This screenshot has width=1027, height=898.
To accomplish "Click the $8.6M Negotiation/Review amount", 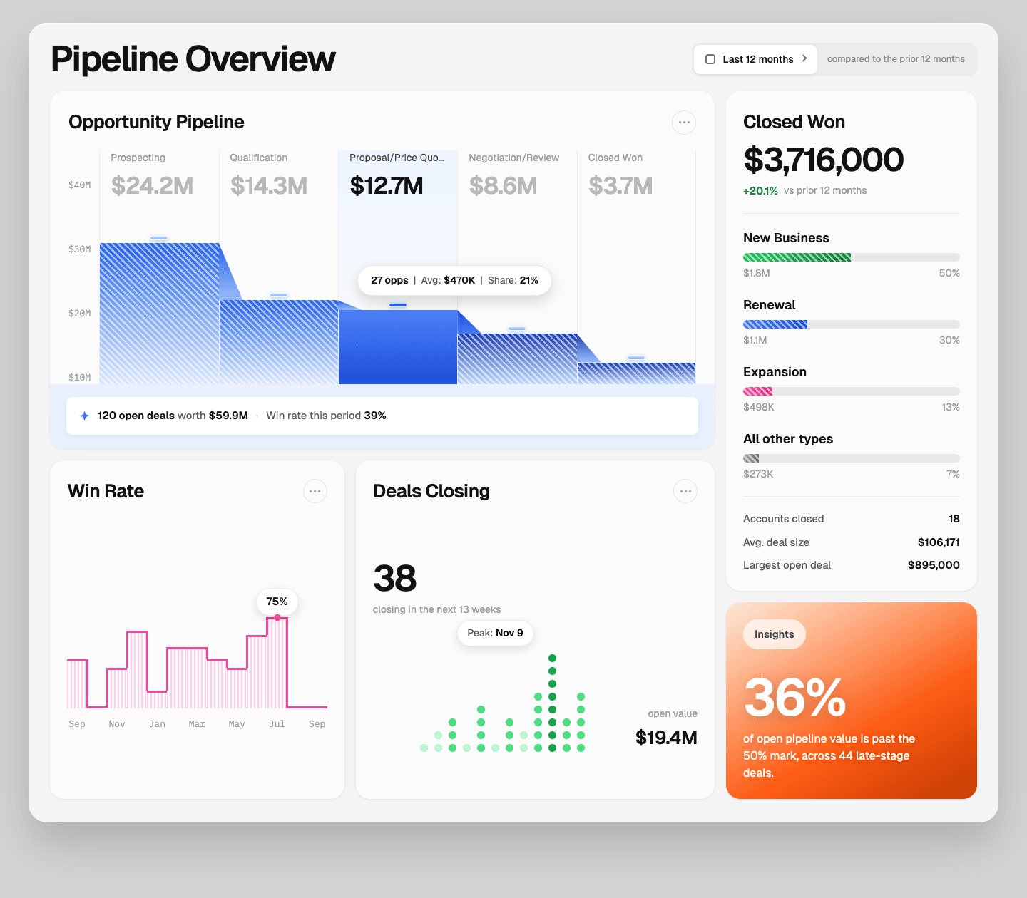I will point(503,186).
